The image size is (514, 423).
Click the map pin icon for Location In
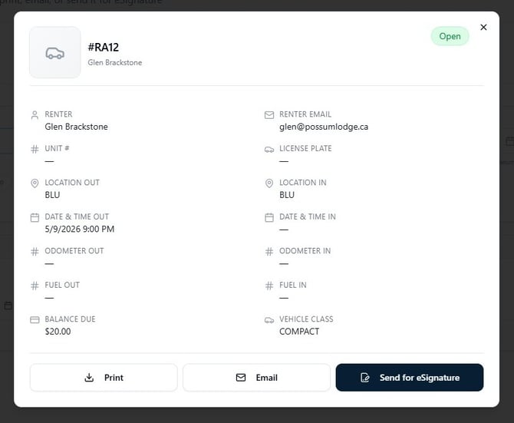(x=269, y=183)
